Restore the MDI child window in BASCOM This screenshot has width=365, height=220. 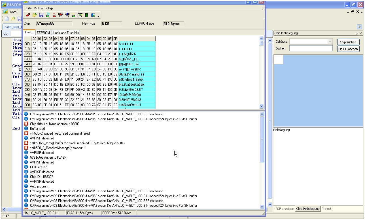pyautogui.click(x=352, y=12)
